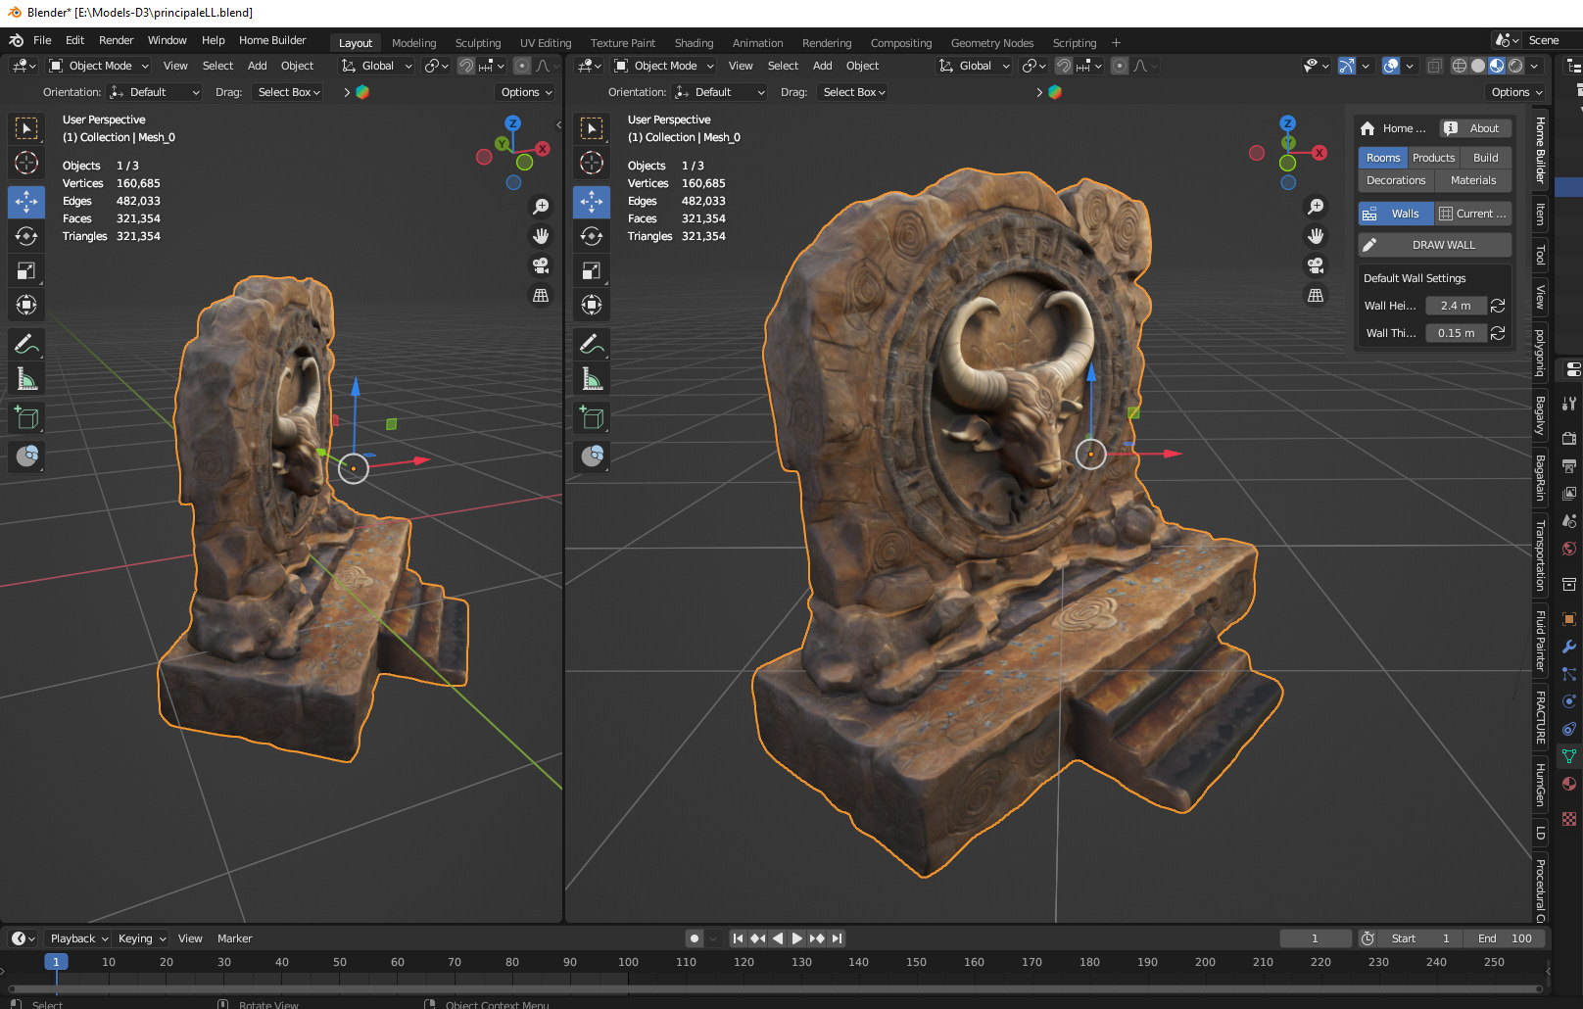Click the About button in Home Builder
The height and width of the screenshot is (1009, 1583).
coord(1475,128)
